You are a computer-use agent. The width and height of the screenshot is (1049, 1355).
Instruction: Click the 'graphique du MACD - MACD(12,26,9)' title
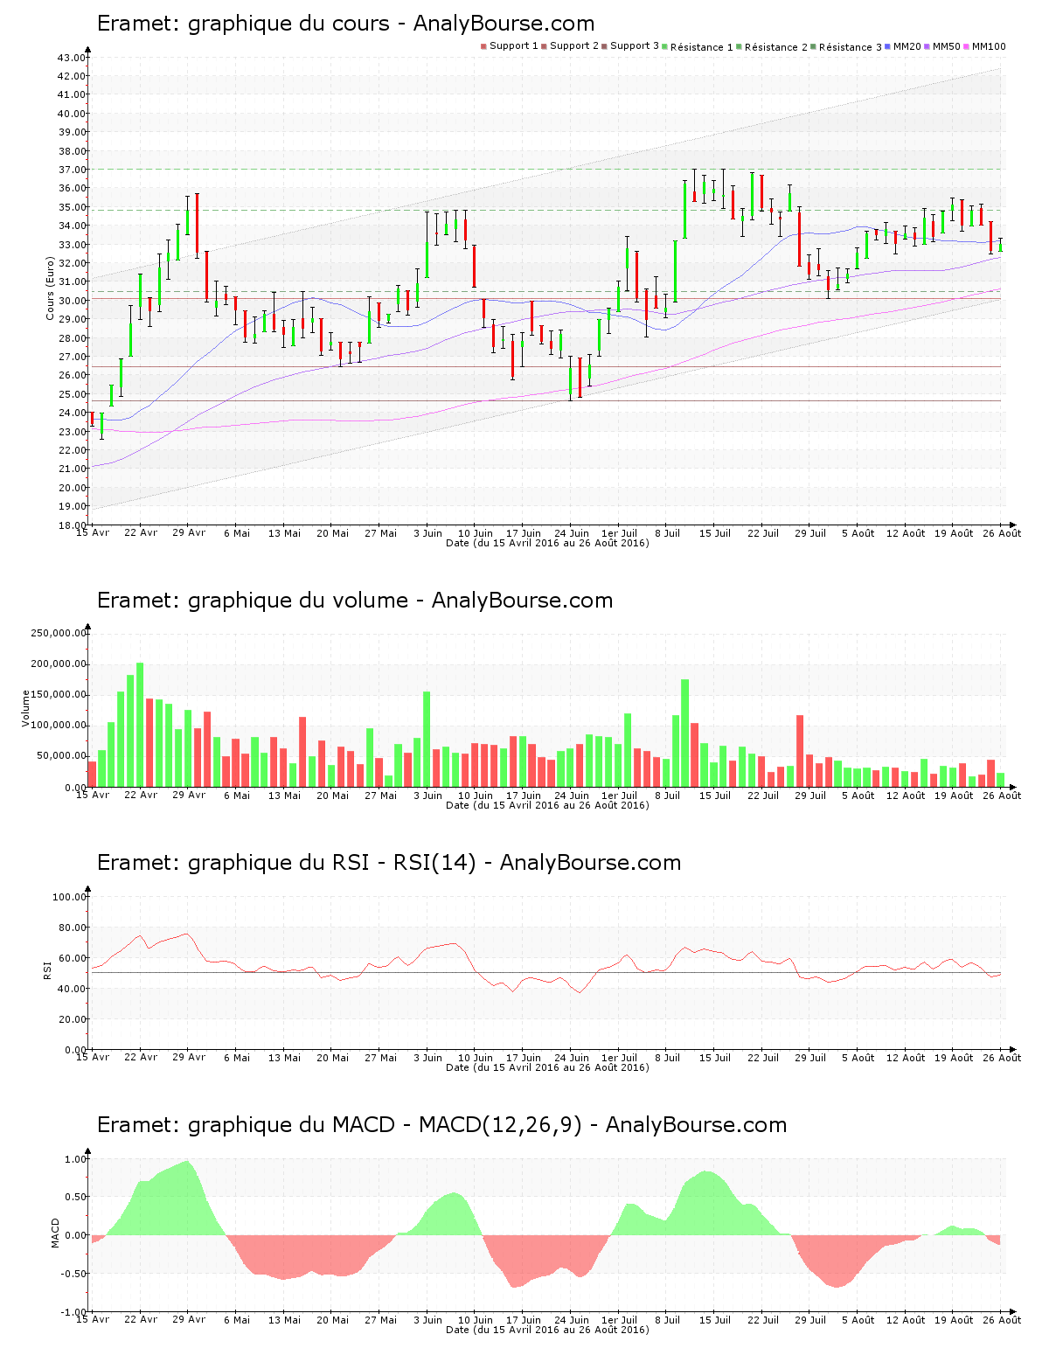(x=441, y=1125)
